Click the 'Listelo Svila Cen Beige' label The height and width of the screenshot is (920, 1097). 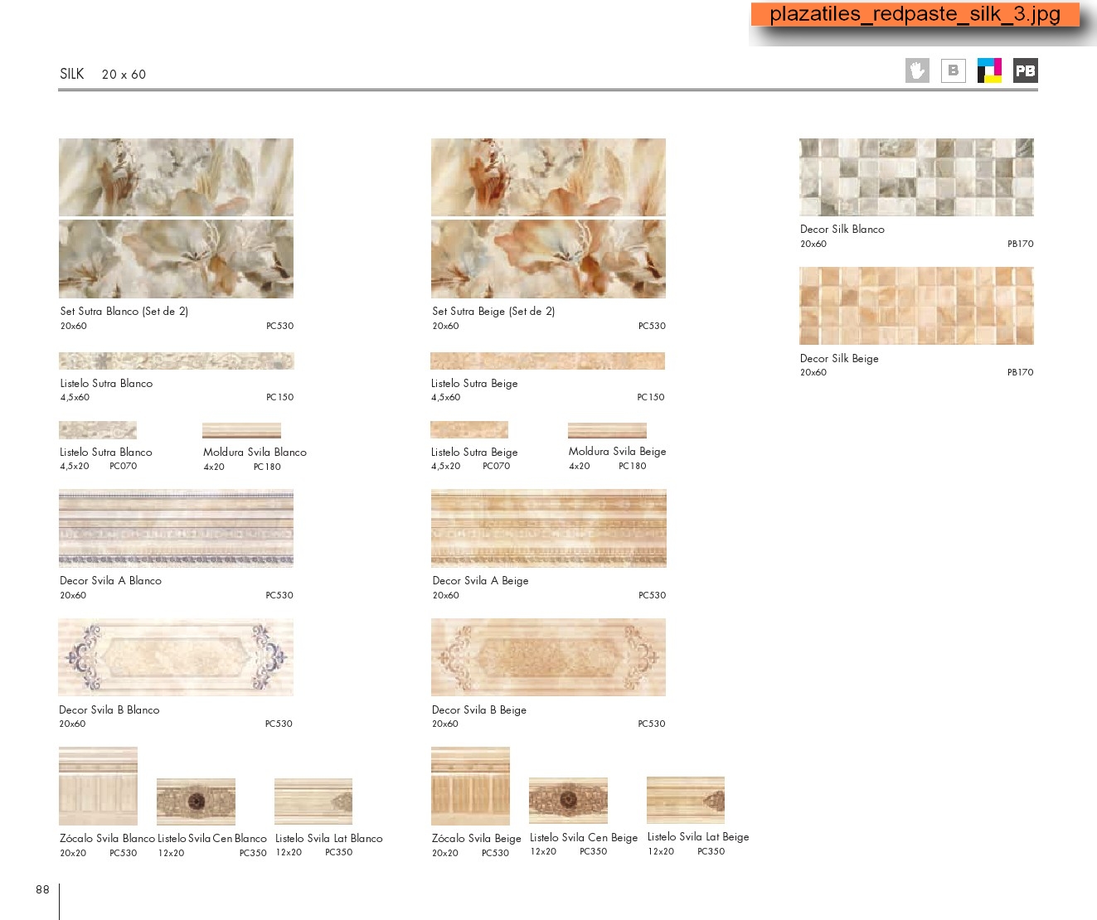click(x=585, y=838)
